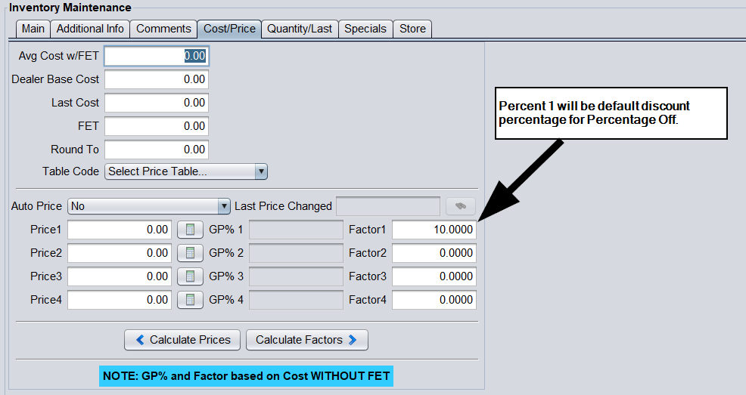
Task: Select the Specials tab
Action: (365, 29)
